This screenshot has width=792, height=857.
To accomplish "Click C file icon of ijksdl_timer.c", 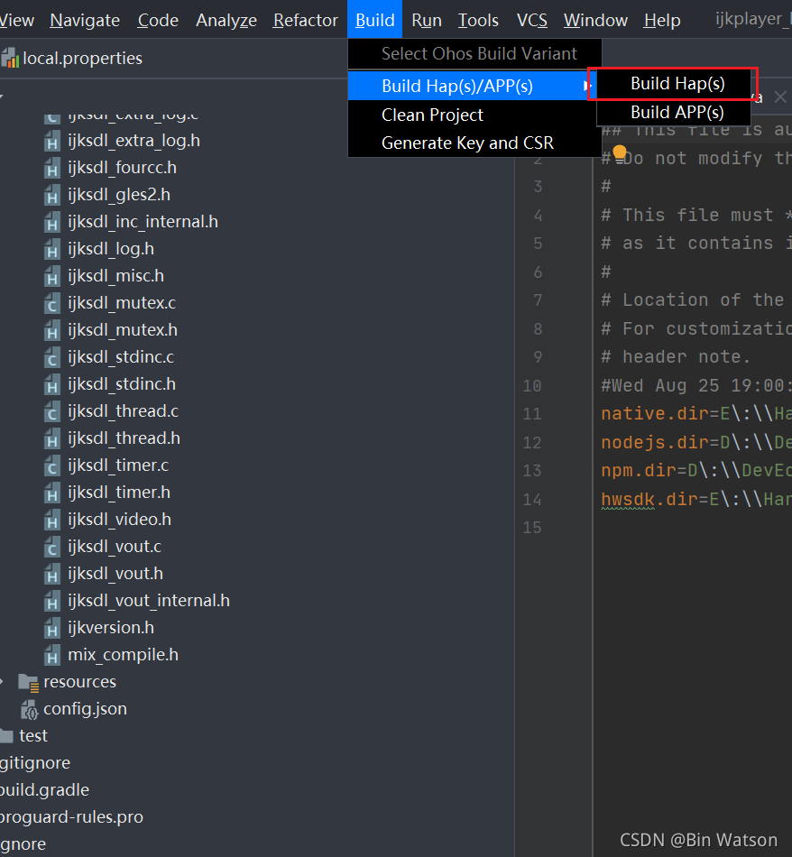I will (52, 466).
